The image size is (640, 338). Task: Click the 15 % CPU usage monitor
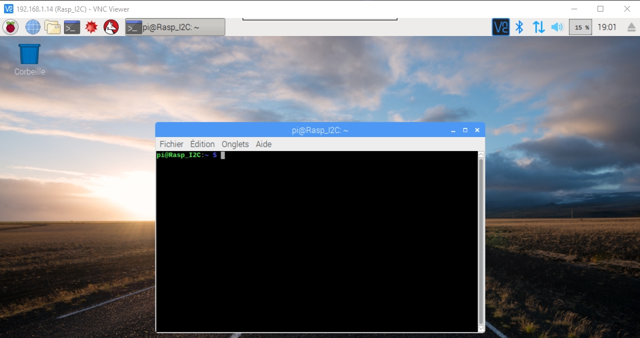coord(580,27)
